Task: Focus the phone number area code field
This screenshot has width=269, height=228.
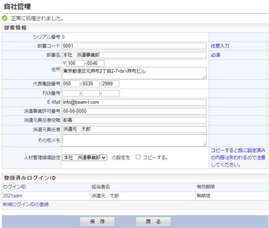Action: [x=71, y=84]
